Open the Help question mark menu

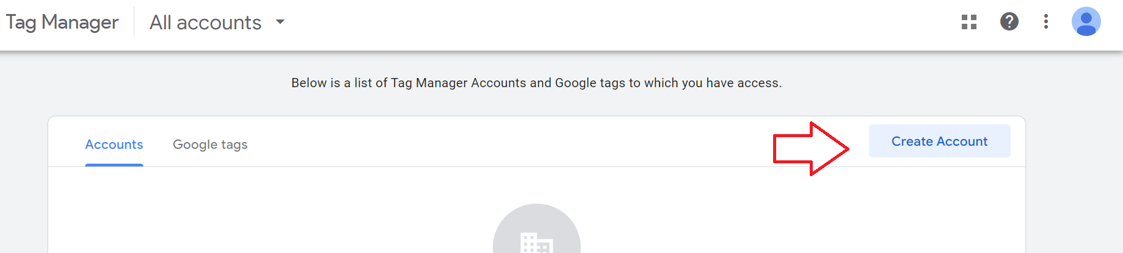[x=1009, y=22]
